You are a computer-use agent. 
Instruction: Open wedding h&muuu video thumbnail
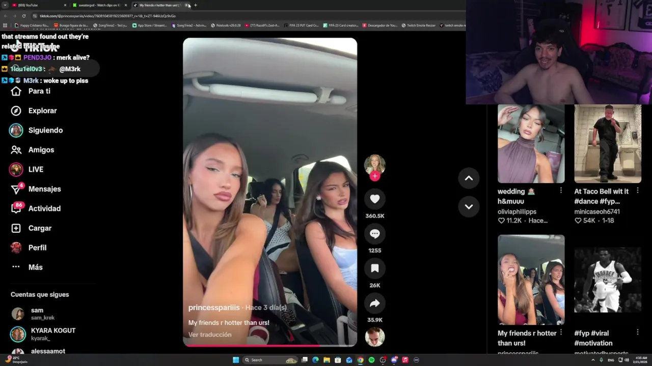531,144
